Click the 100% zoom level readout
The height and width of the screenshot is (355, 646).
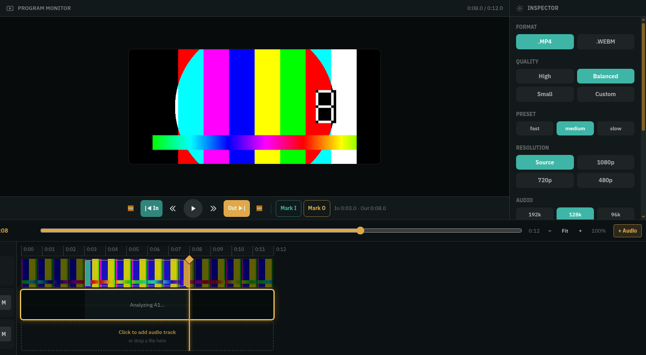tap(599, 231)
